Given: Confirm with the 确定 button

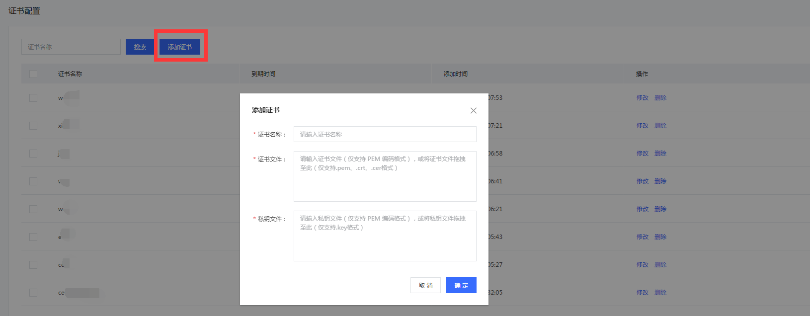Looking at the screenshot, I should (461, 285).
